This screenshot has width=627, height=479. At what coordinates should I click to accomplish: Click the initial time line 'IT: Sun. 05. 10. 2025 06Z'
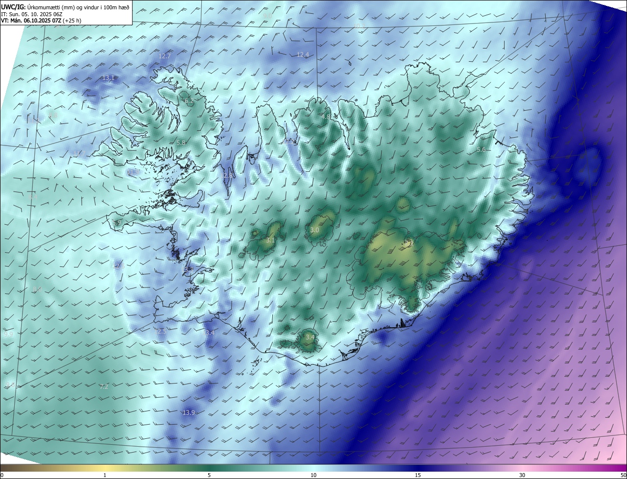[x=31, y=14]
